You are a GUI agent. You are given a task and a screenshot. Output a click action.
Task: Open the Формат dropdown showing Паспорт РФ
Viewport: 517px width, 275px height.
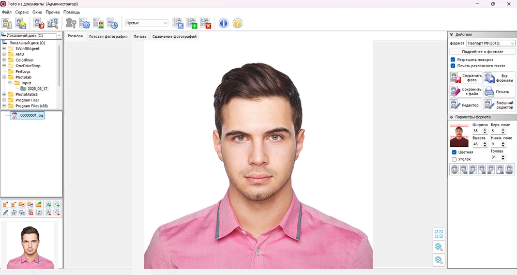pos(491,43)
